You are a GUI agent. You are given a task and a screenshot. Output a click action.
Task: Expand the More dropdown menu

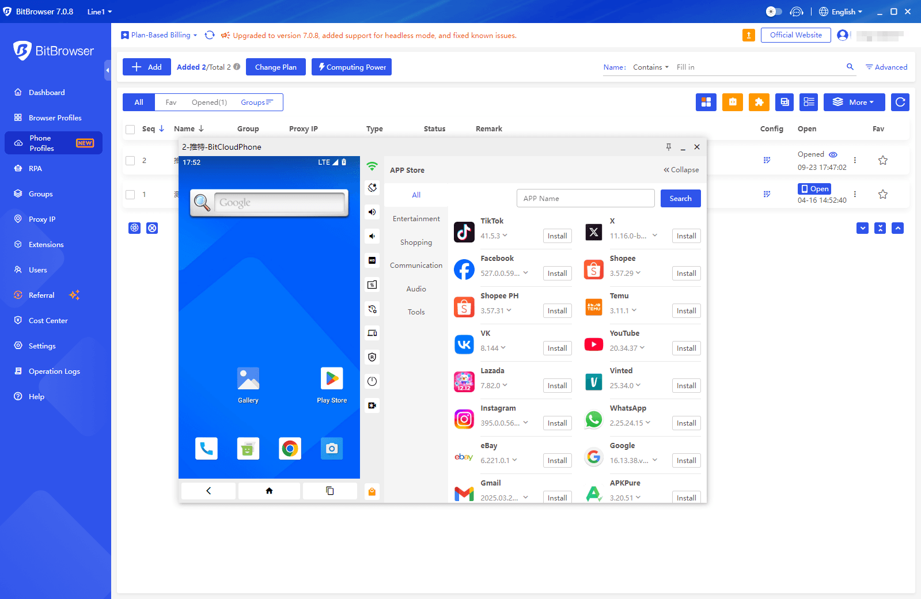coord(854,102)
